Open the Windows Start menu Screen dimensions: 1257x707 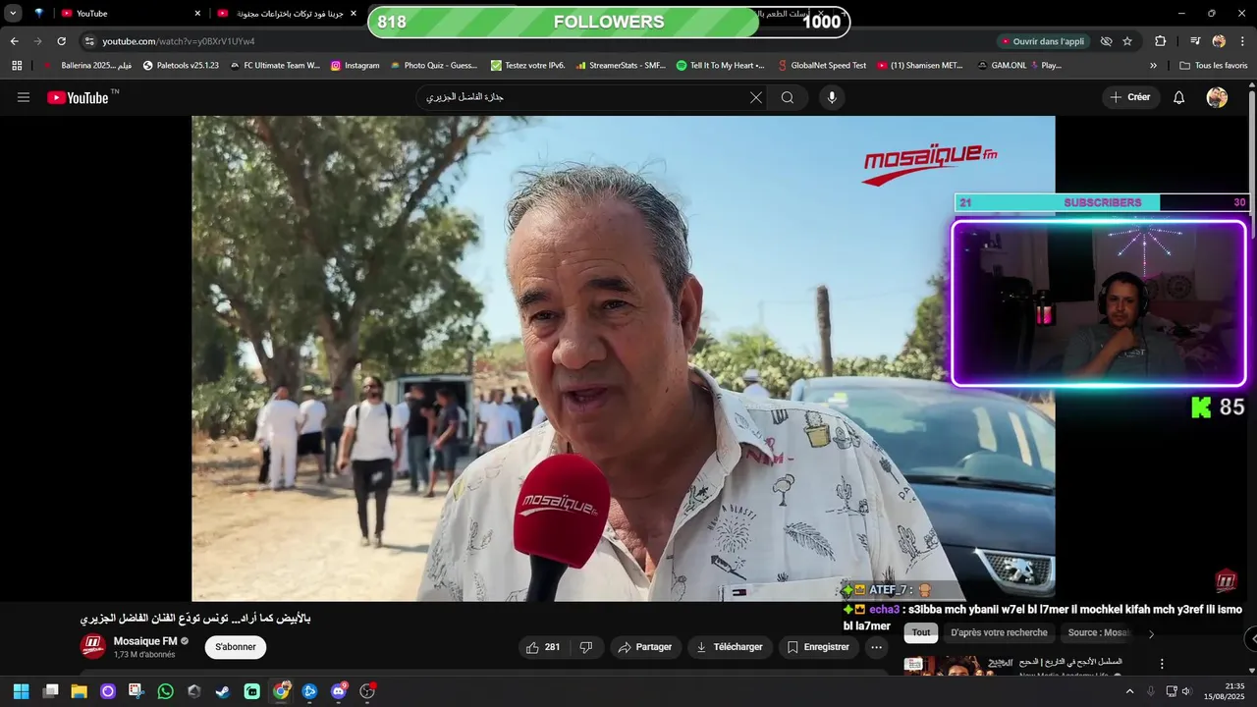[21, 691]
